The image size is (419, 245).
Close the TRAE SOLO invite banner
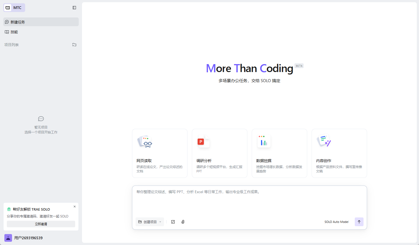[75, 207]
